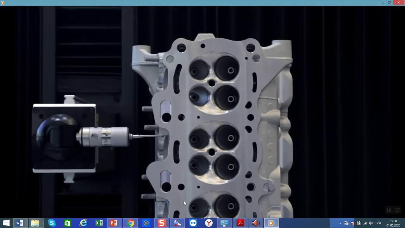
Task: Minimize the media player window
Action: pos(382,3)
